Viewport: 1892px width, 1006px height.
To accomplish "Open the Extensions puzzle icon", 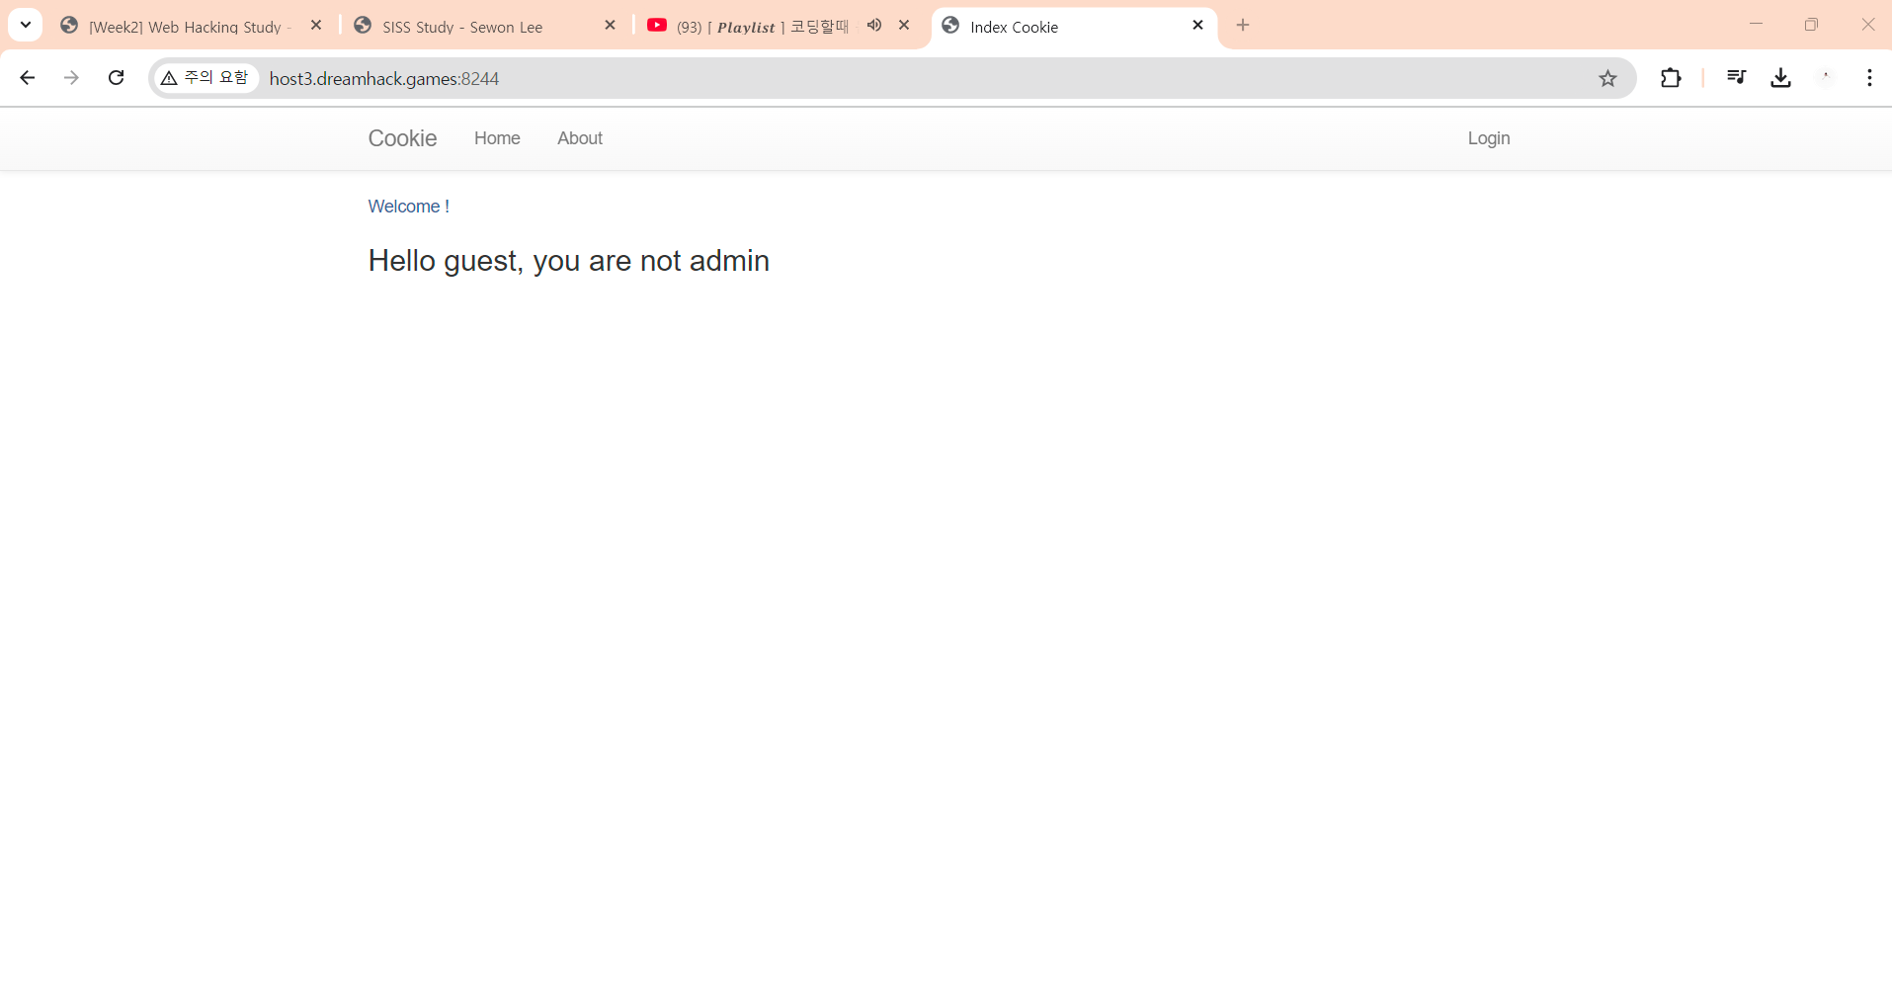I will [1670, 78].
